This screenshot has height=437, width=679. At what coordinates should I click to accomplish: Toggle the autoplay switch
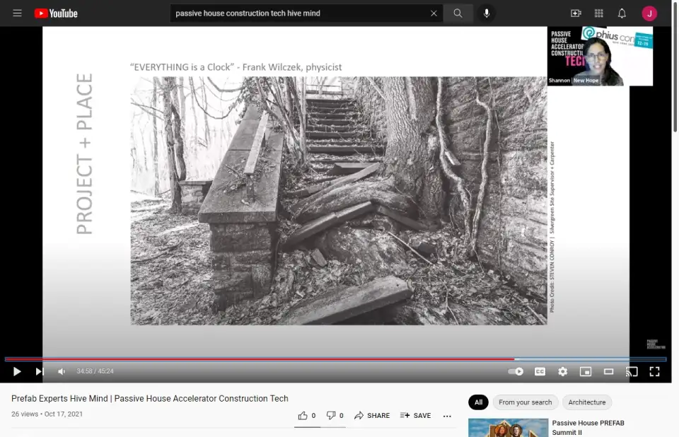click(x=516, y=371)
